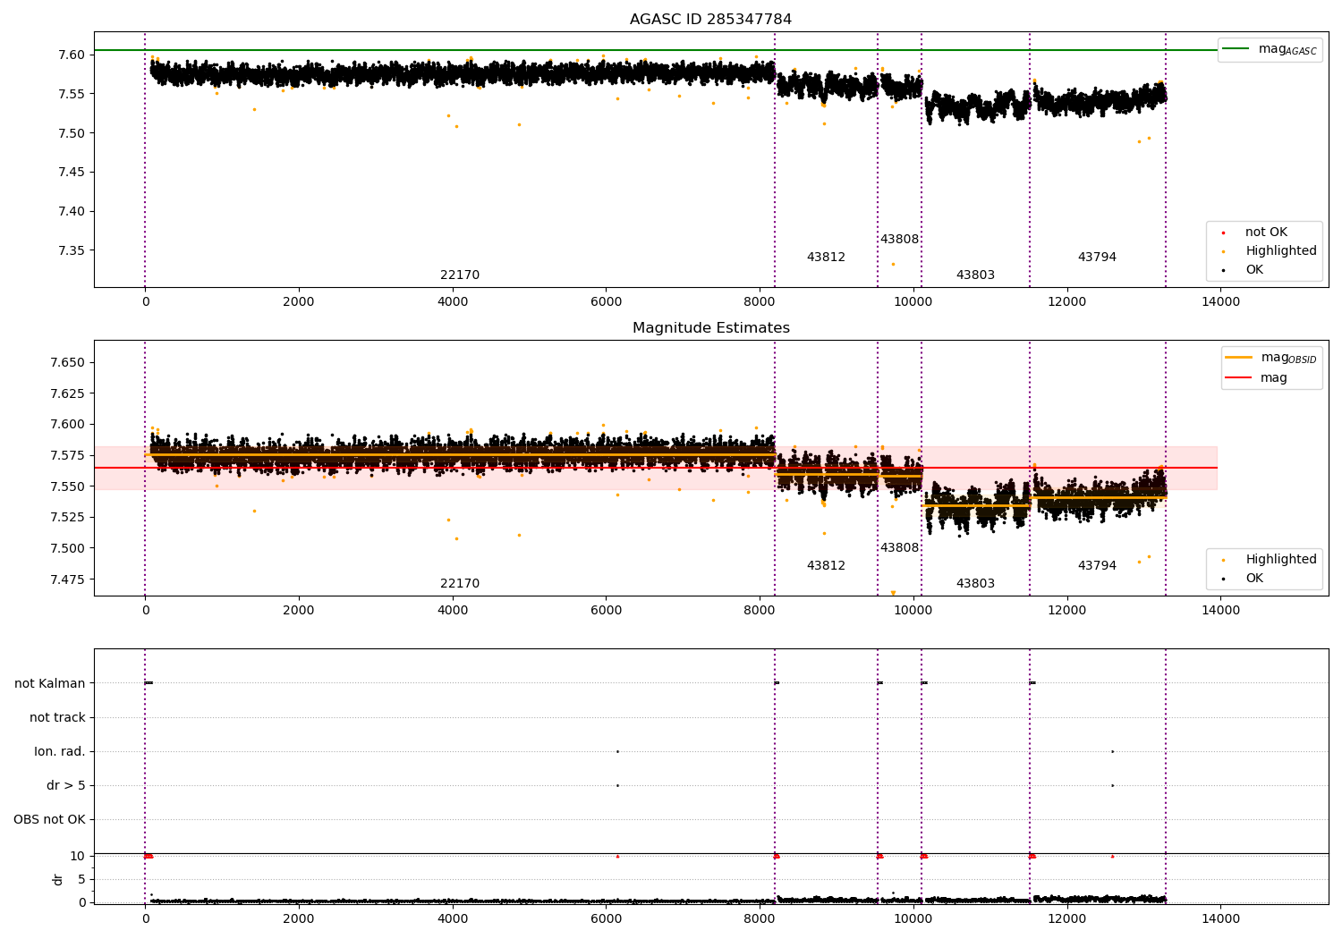Click the green mag AGASC line in top plot
Image resolution: width=1342 pixels, height=939 pixels.
coord(656,50)
